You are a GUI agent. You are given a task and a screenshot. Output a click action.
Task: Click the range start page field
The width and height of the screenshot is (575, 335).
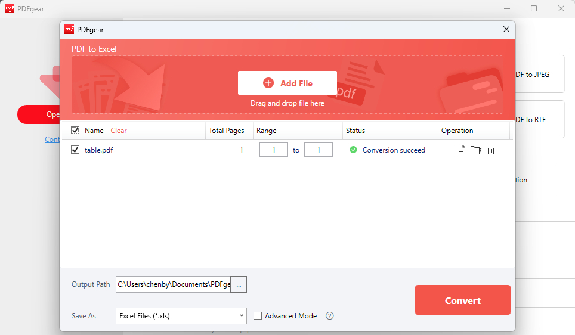[x=274, y=150]
